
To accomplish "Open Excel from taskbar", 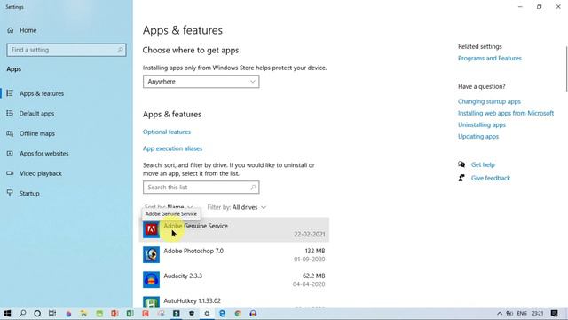I will (130, 314).
